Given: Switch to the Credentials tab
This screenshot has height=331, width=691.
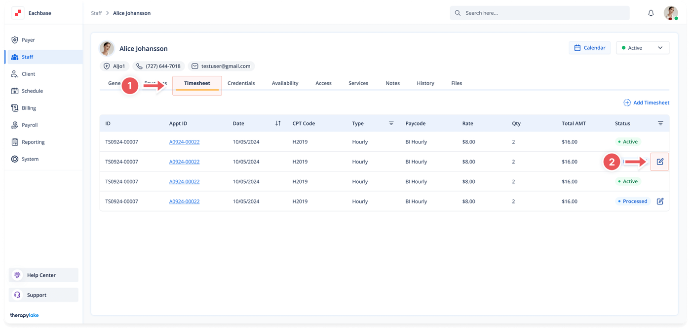Looking at the screenshot, I should [241, 83].
